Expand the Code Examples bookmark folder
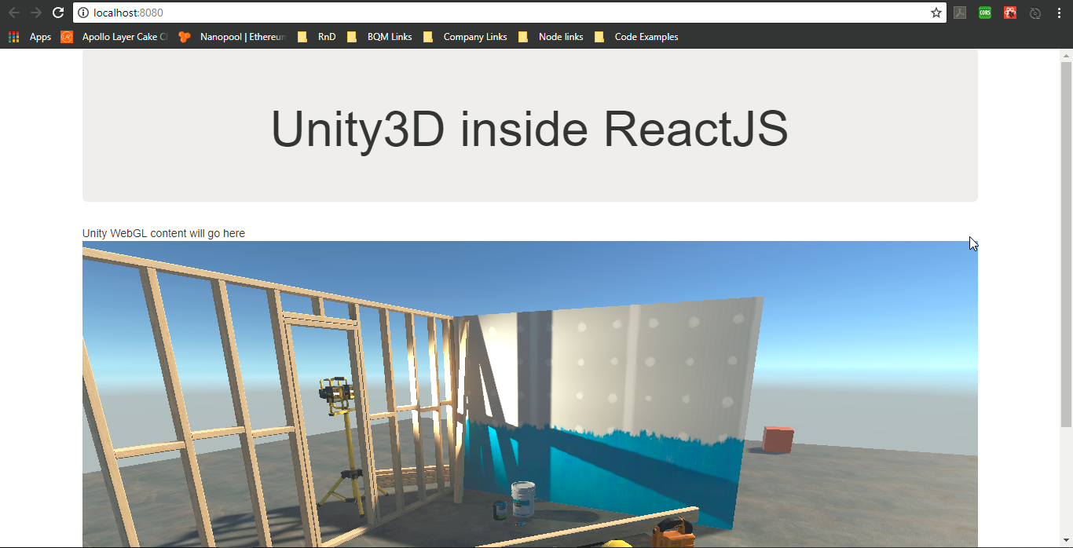Image resolution: width=1073 pixels, height=548 pixels. click(636, 37)
